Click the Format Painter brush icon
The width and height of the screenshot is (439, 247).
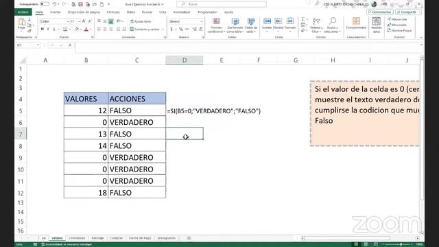29,31
